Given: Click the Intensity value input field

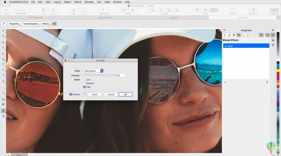Looking at the screenshot, I should (121, 75).
